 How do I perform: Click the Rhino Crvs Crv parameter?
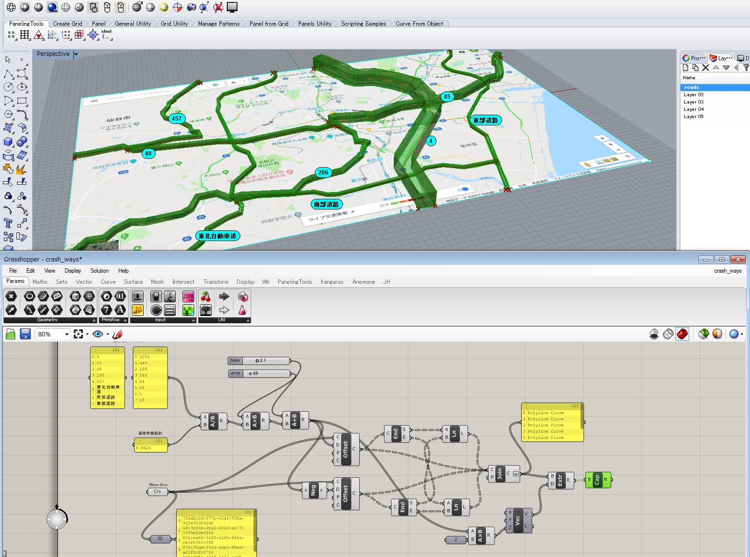click(x=158, y=491)
